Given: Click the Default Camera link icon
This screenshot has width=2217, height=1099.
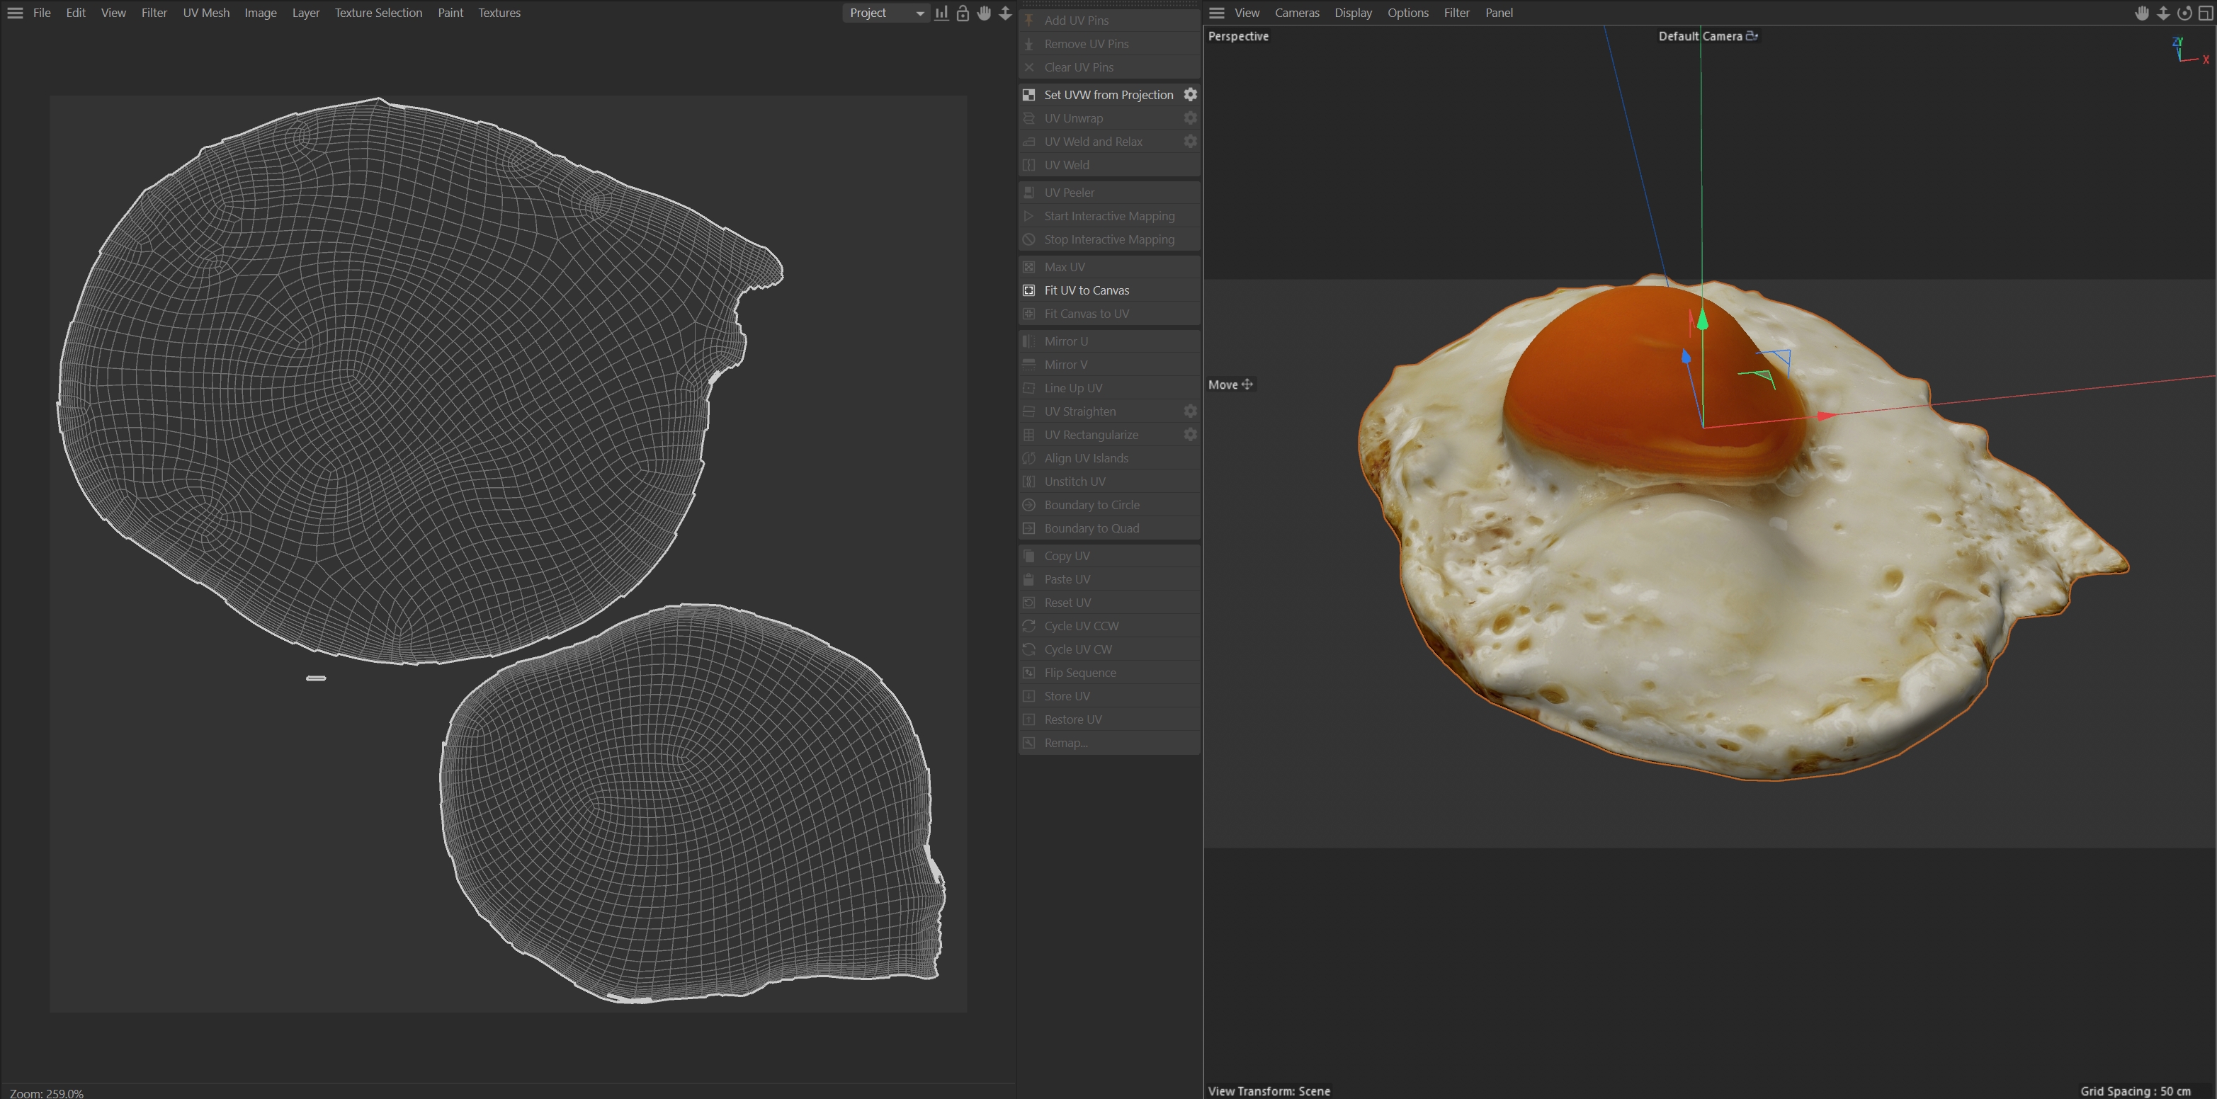Looking at the screenshot, I should click(1752, 36).
